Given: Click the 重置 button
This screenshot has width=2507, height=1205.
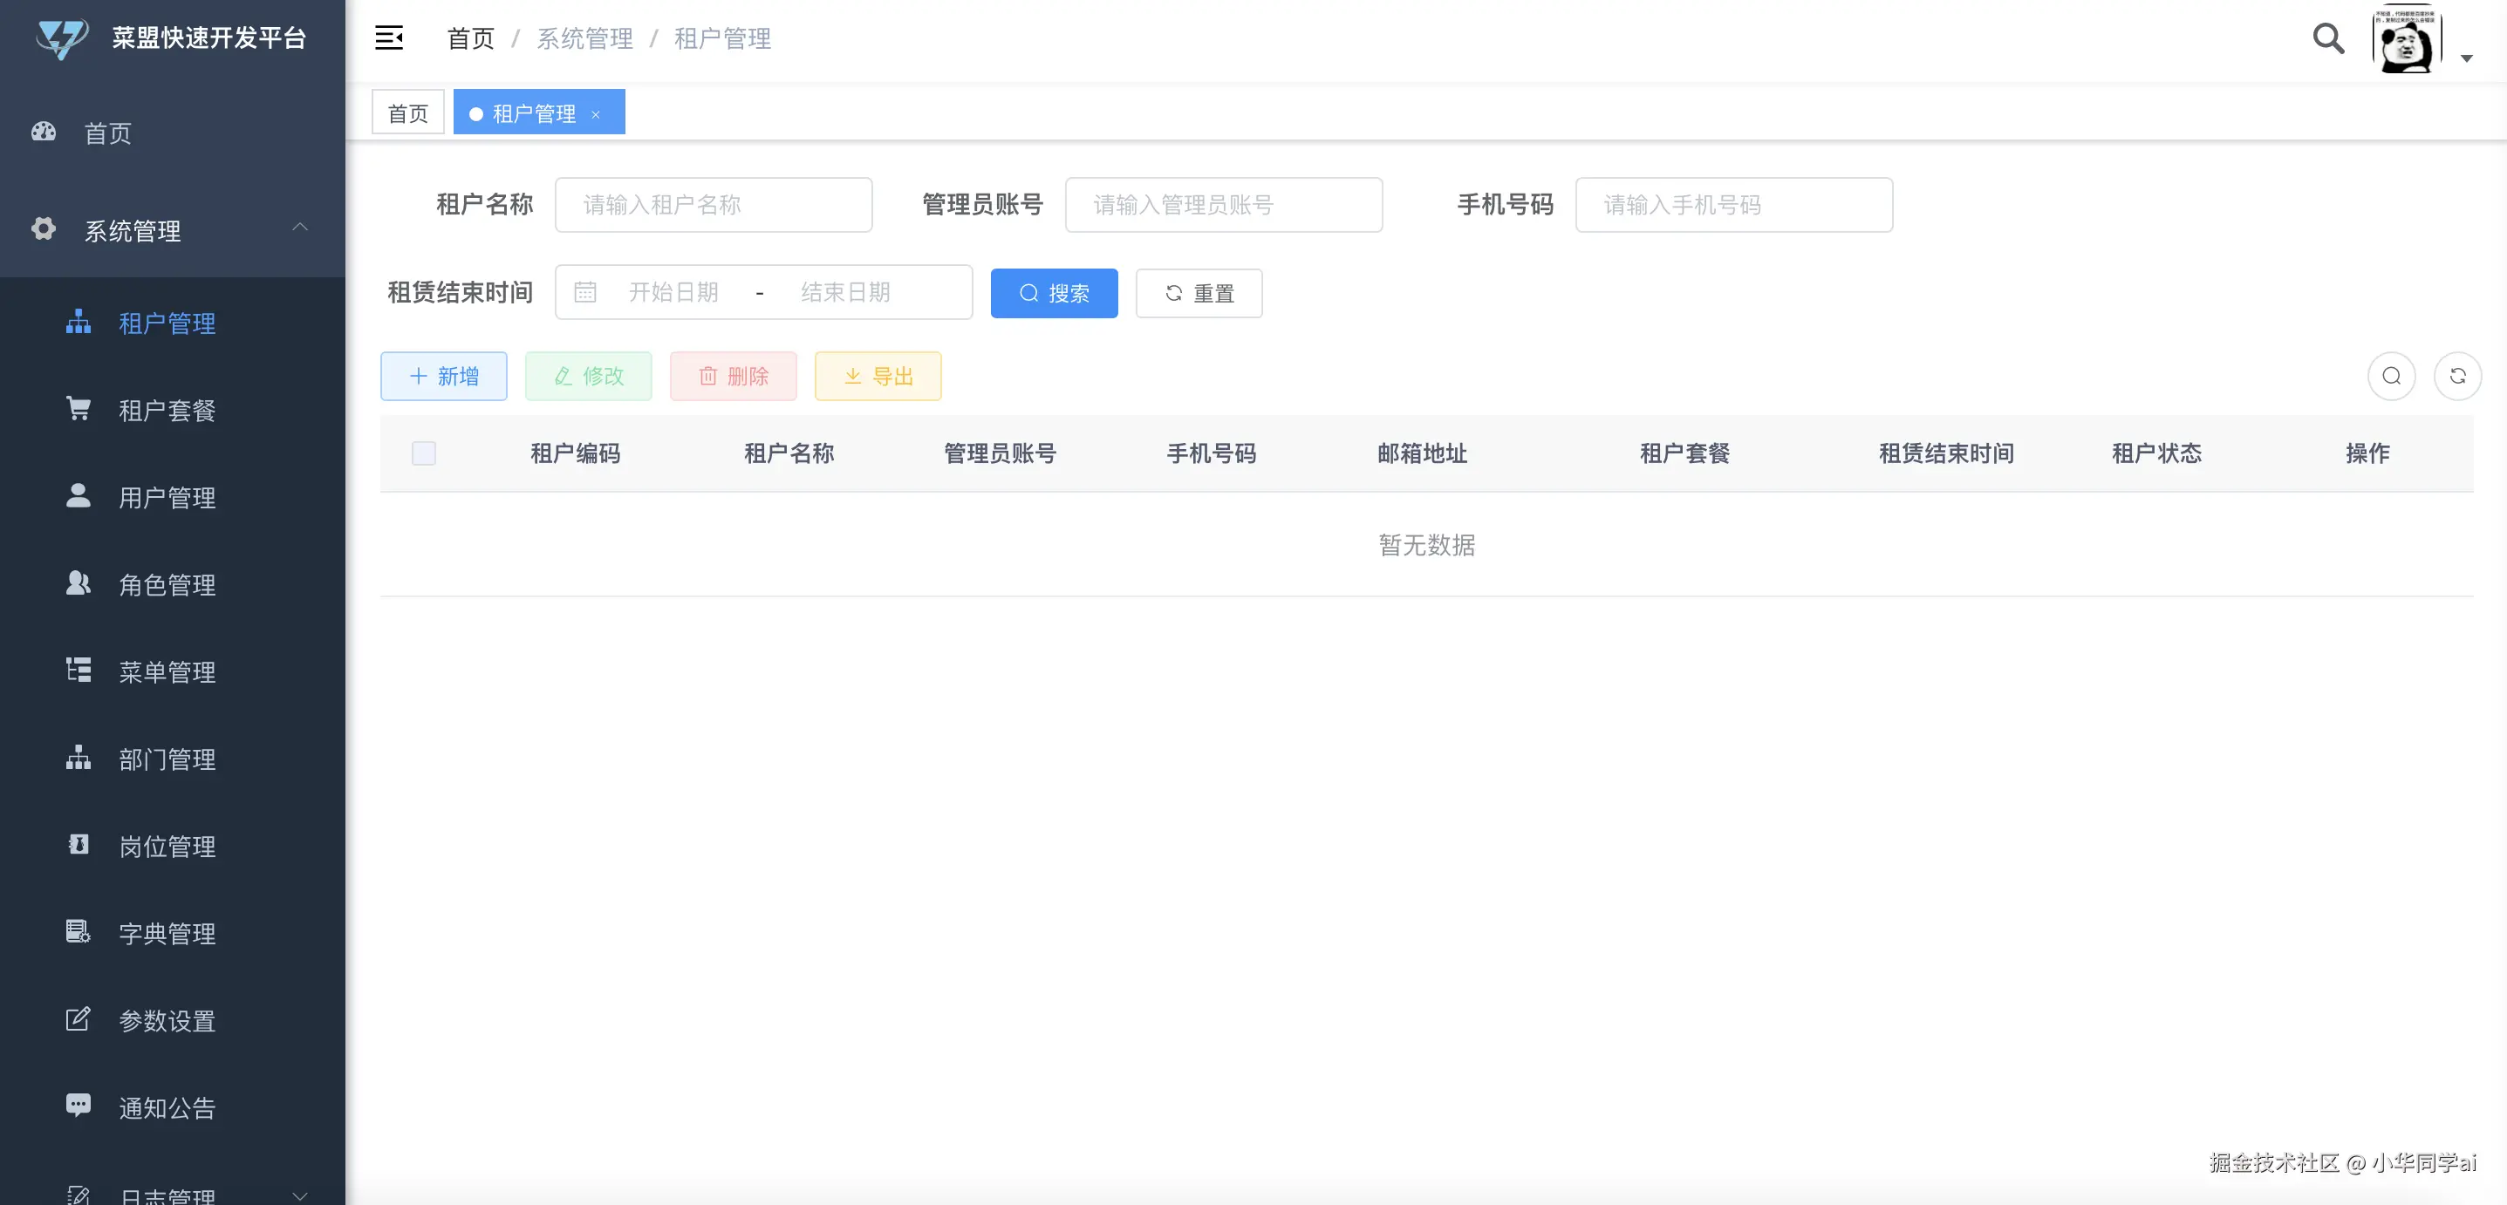Looking at the screenshot, I should 1199,293.
